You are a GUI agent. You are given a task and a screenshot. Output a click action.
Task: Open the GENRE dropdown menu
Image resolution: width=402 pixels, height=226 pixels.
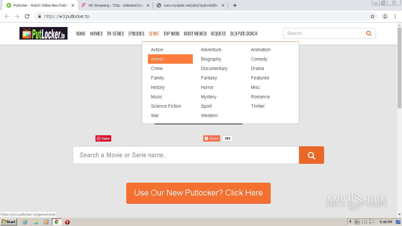154,34
